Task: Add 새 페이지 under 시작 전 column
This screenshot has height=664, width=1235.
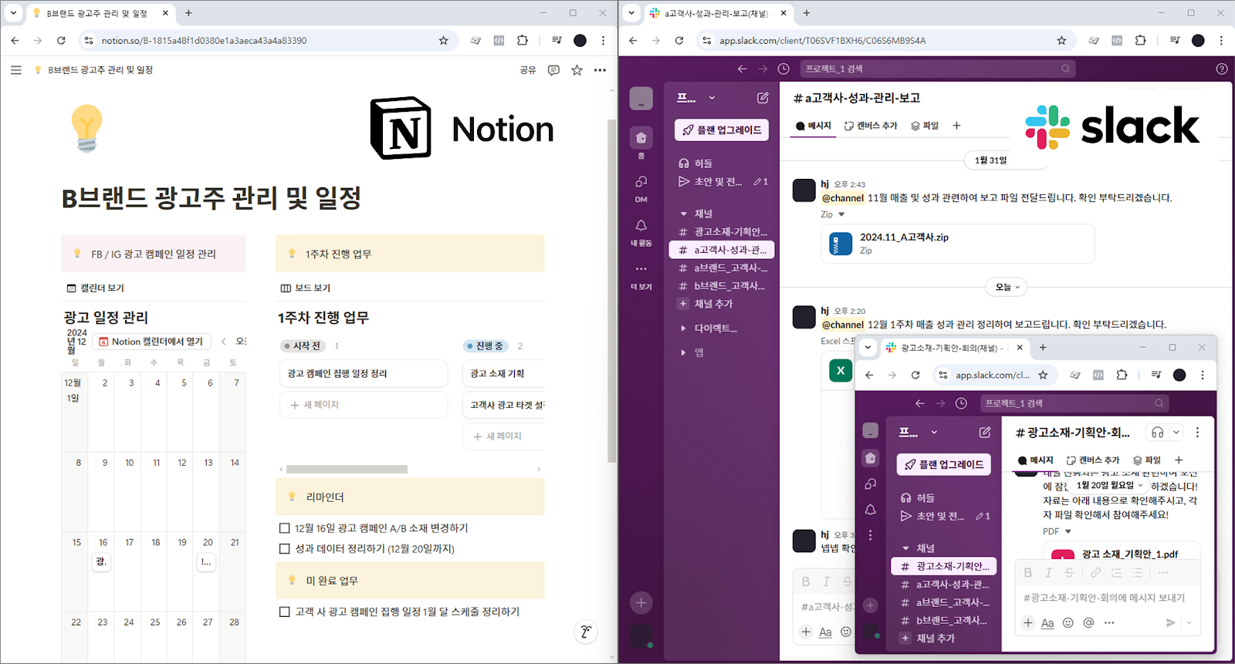Action: 364,405
